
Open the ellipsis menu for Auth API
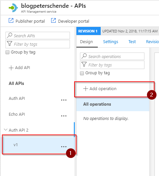pos(64,100)
